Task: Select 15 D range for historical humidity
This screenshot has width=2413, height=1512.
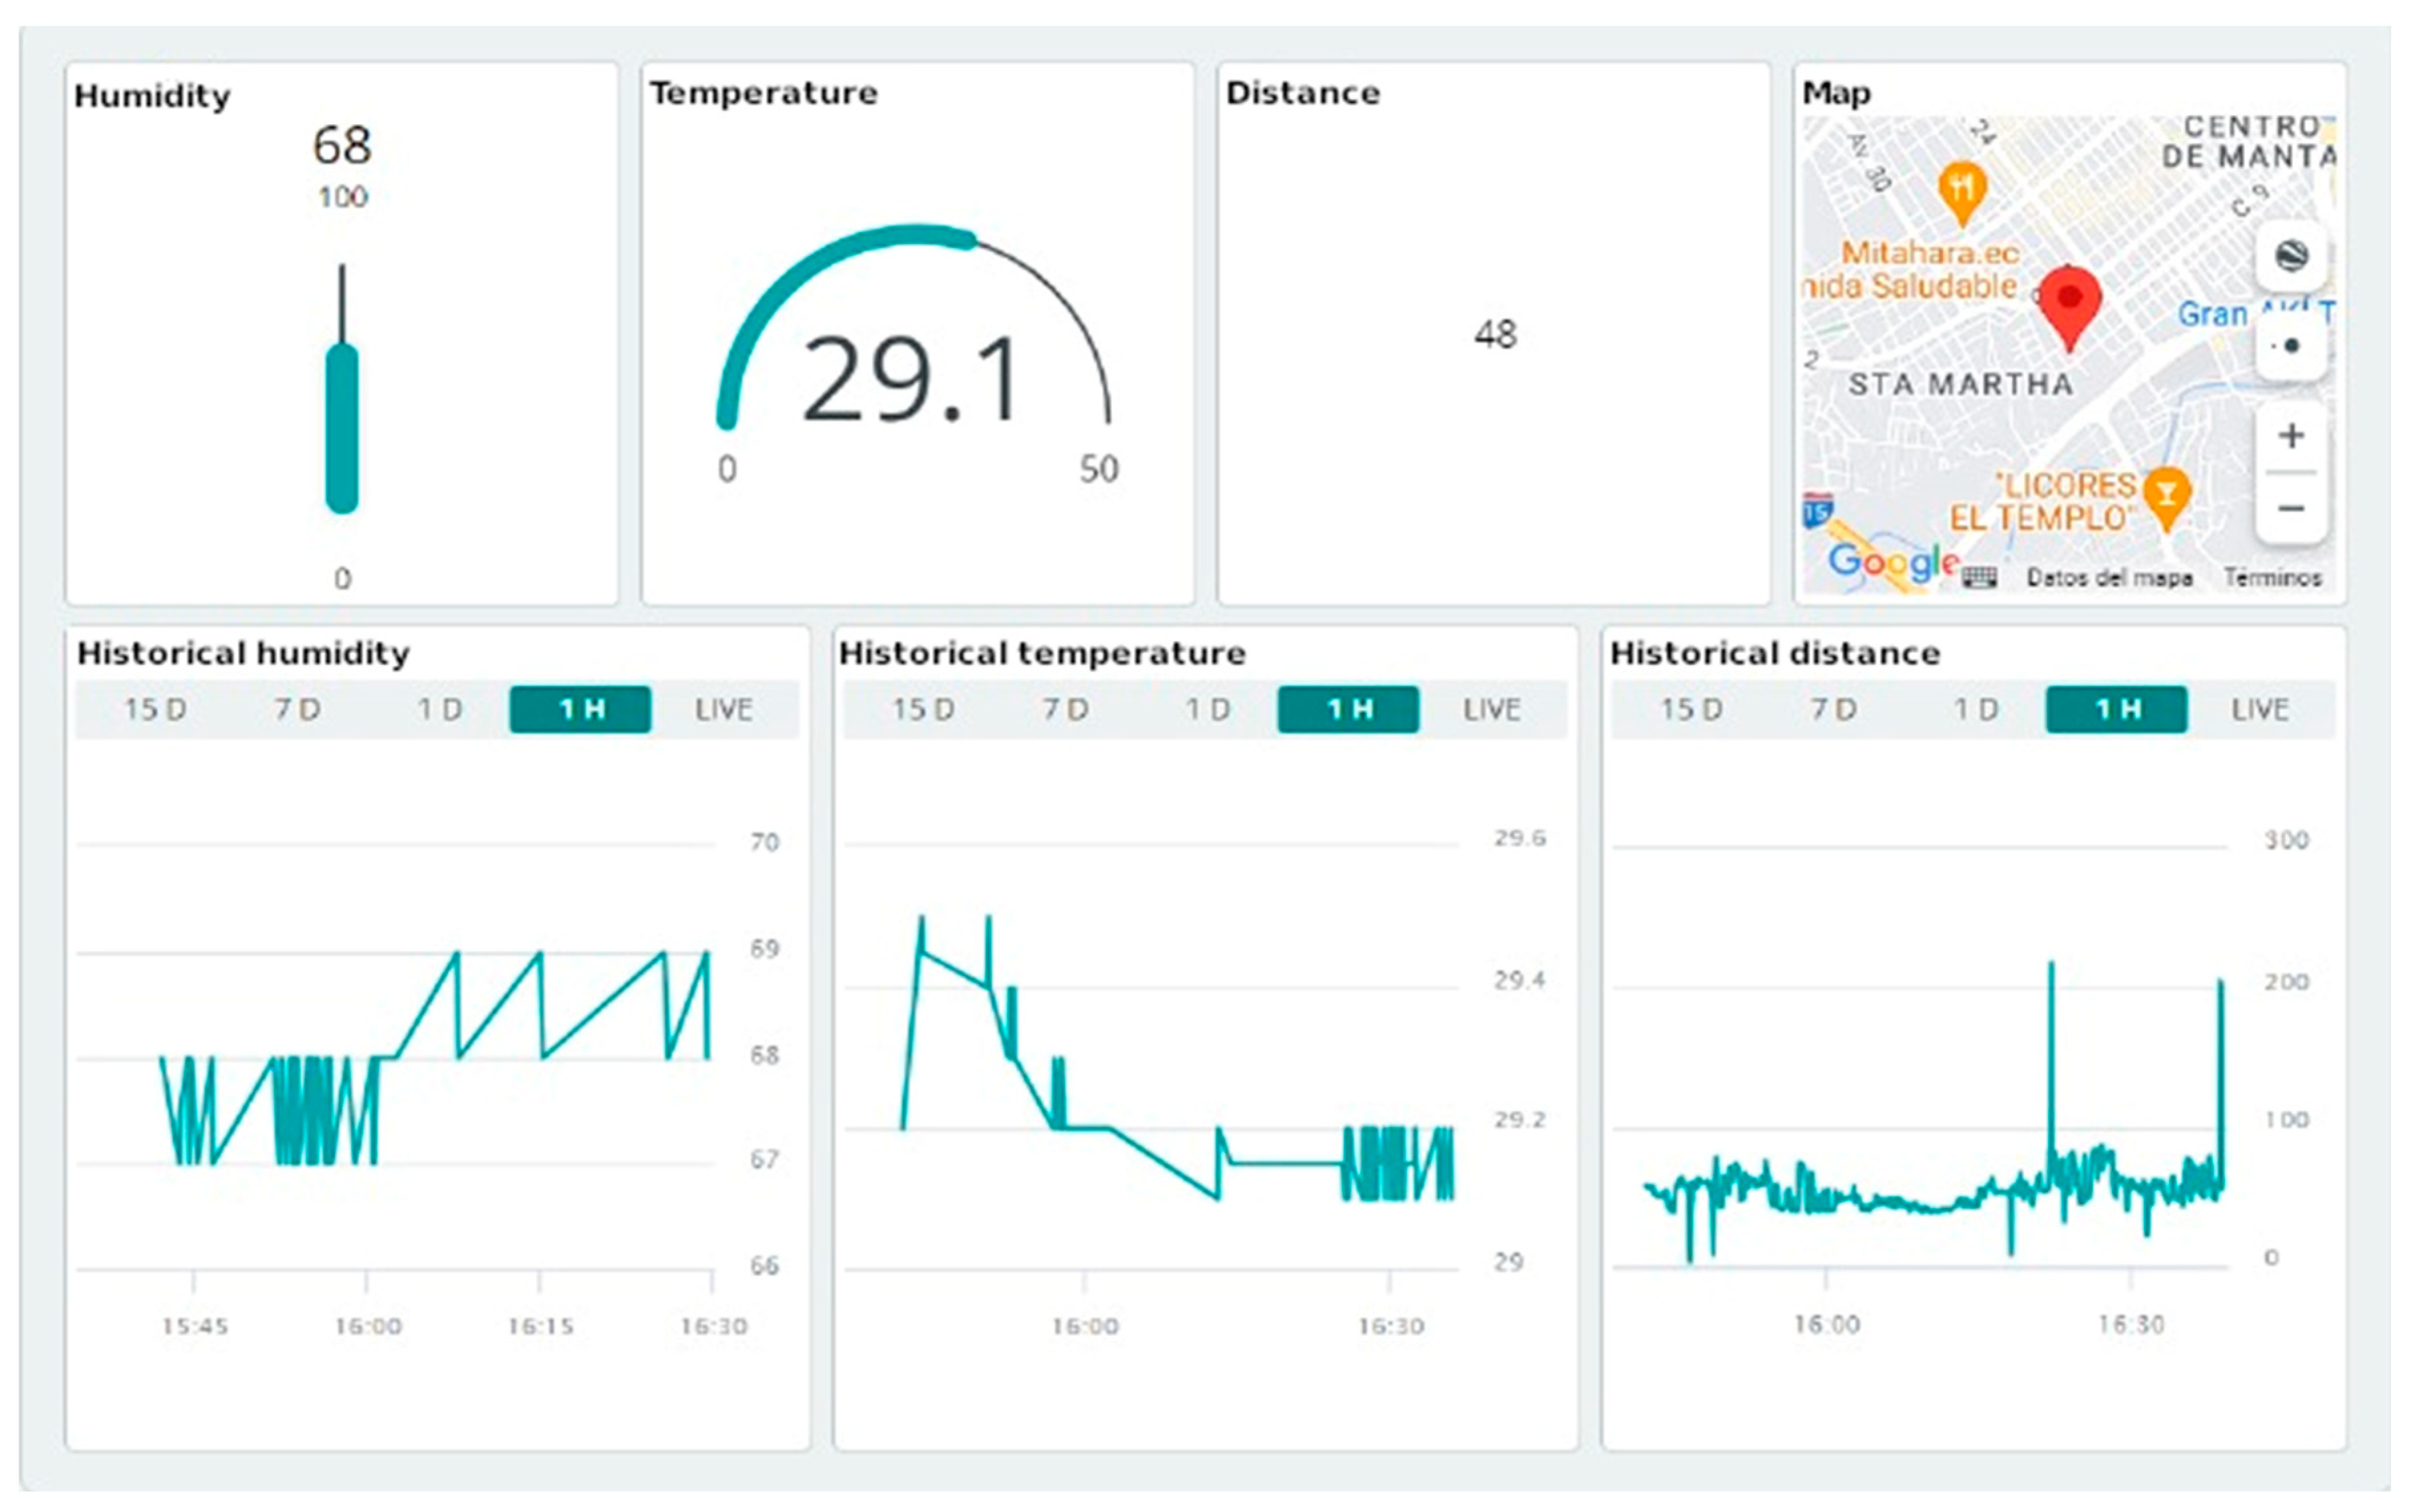Action: (155, 710)
